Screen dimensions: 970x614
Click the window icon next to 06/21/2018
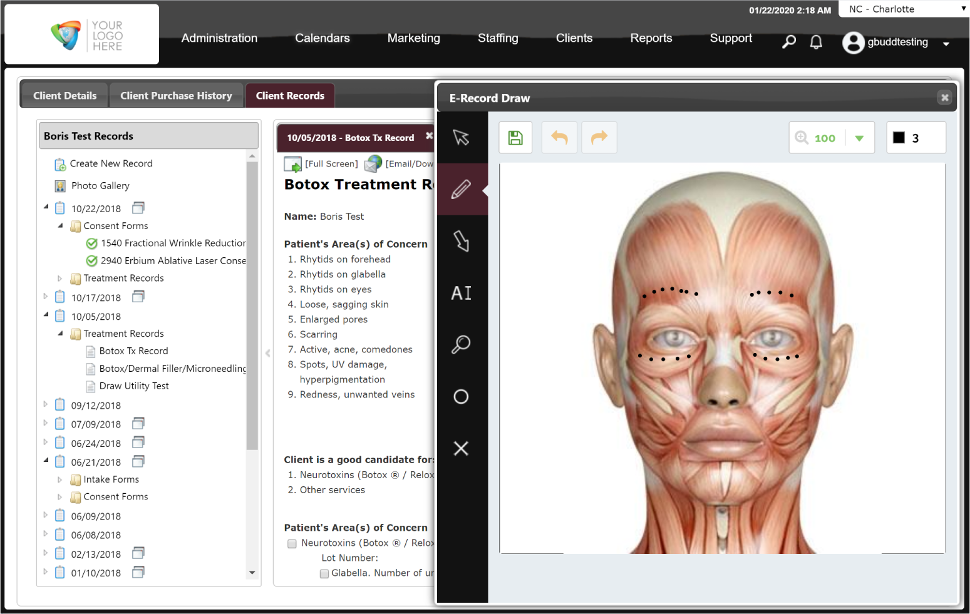click(x=138, y=461)
